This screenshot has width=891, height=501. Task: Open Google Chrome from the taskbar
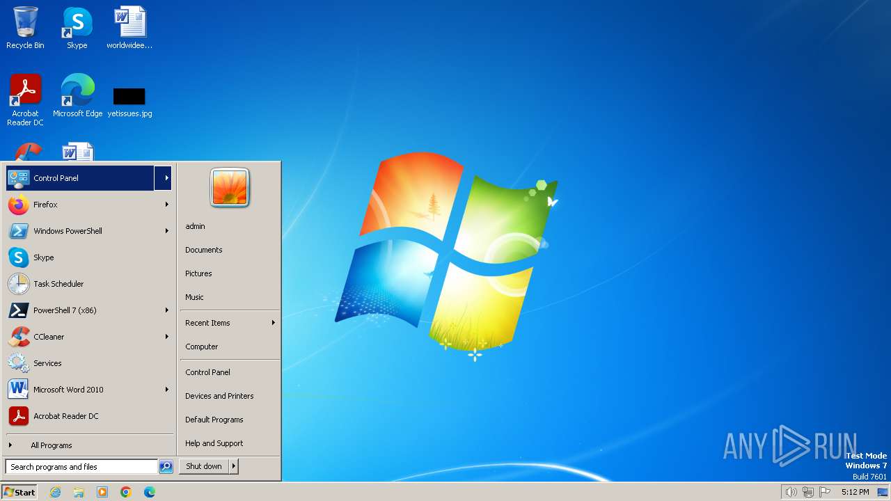pyautogui.click(x=126, y=492)
